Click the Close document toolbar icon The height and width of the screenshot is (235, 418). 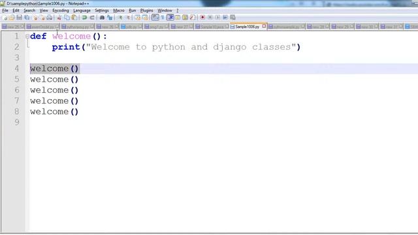35,18
